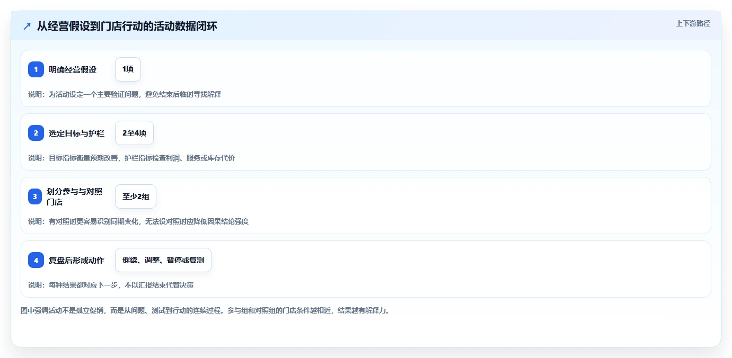This screenshot has height=358, width=732.
Task: Click the 1项 value chip
Action: click(x=128, y=69)
